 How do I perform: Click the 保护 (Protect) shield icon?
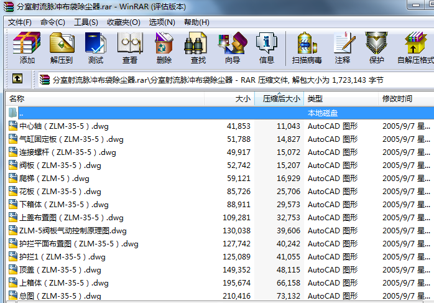[x=376, y=43]
